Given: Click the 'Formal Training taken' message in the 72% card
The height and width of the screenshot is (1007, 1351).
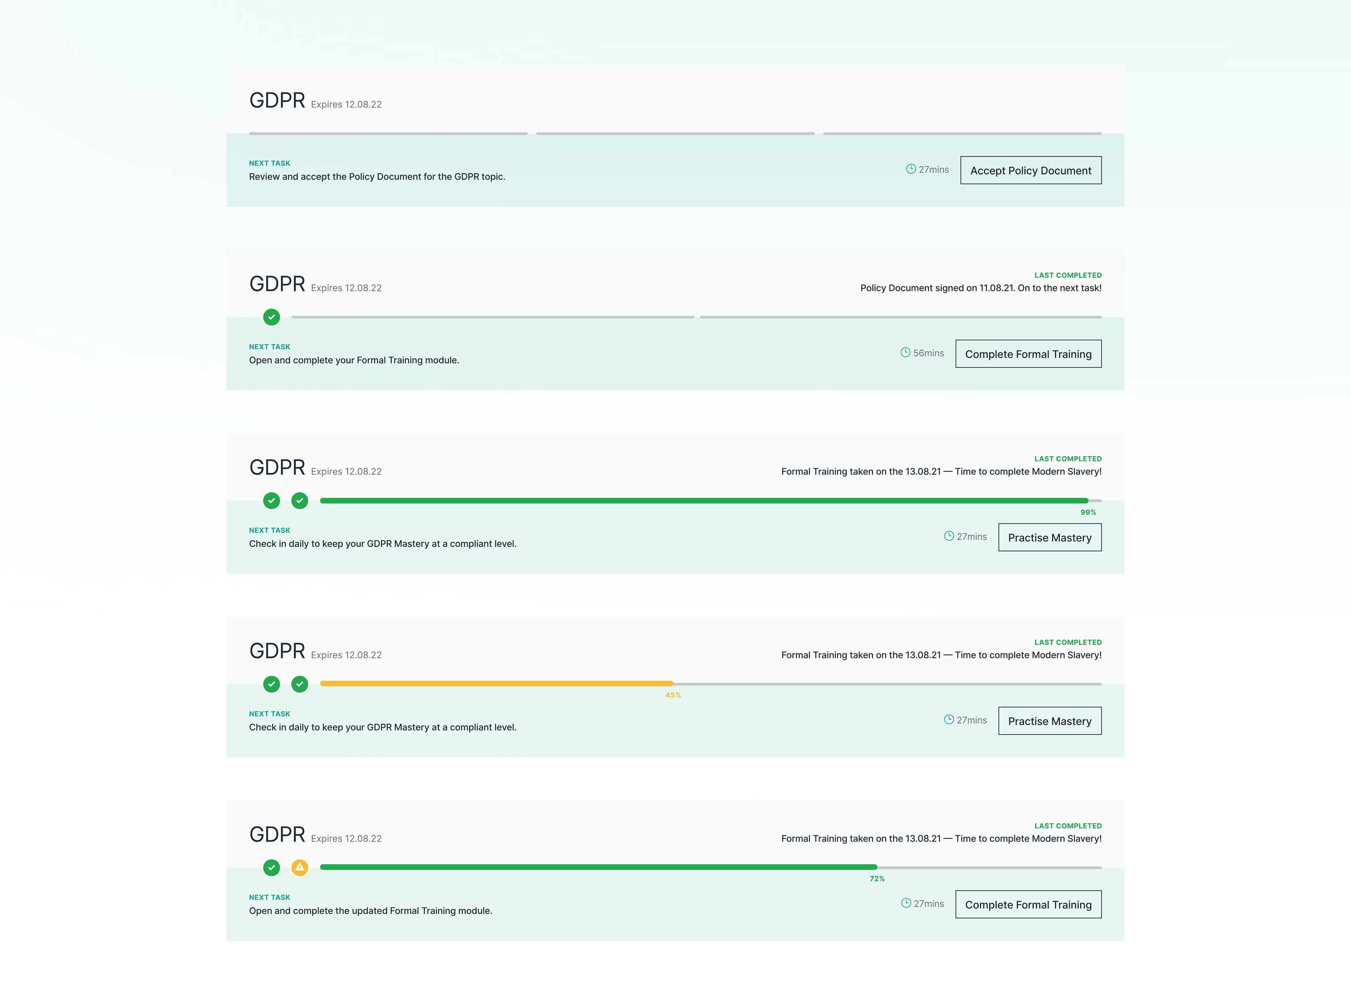Looking at the screenshot, I should [941, 838].
